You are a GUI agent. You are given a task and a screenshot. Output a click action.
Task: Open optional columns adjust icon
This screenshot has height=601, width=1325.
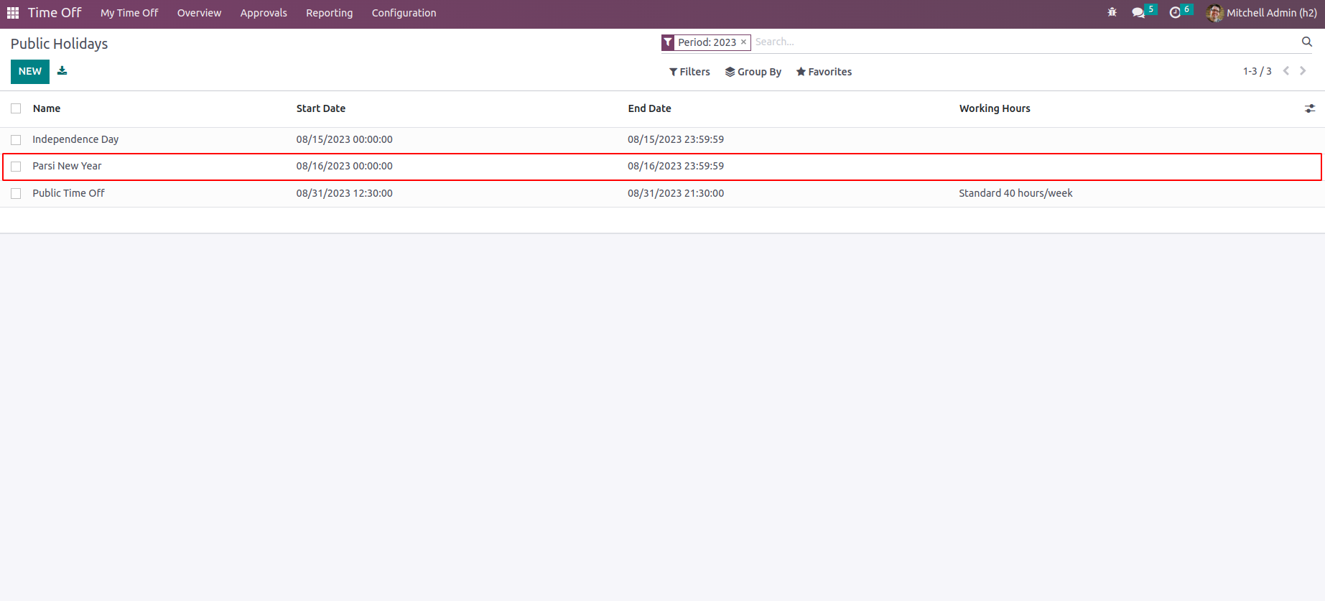[1310, 108]
